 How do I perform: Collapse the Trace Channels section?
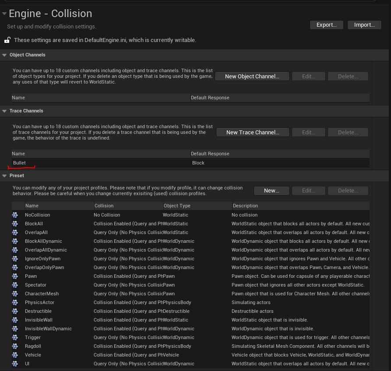tap(4, 111)
